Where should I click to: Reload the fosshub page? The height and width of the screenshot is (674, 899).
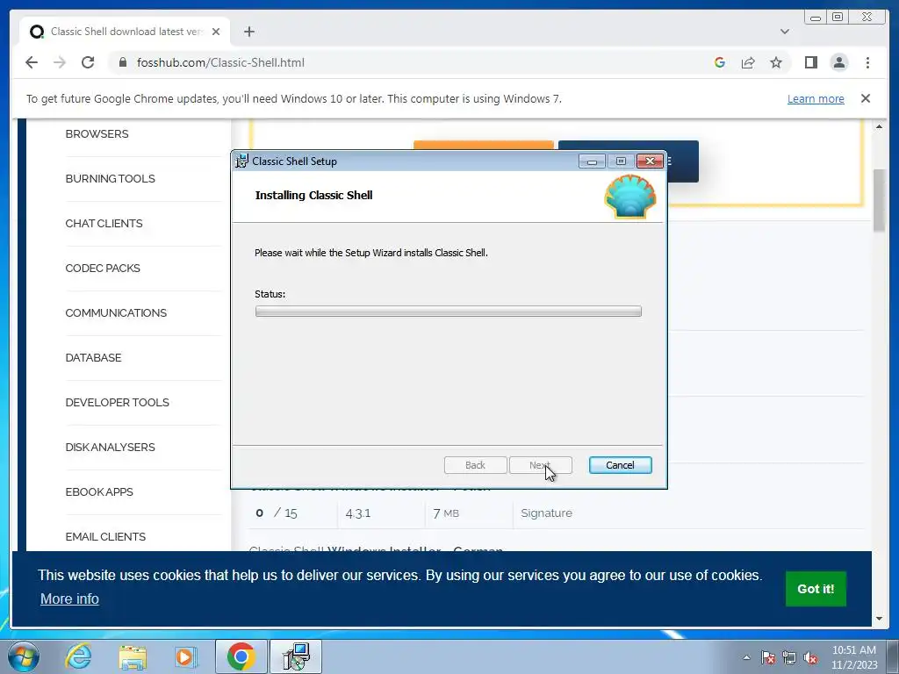(88, 62)
